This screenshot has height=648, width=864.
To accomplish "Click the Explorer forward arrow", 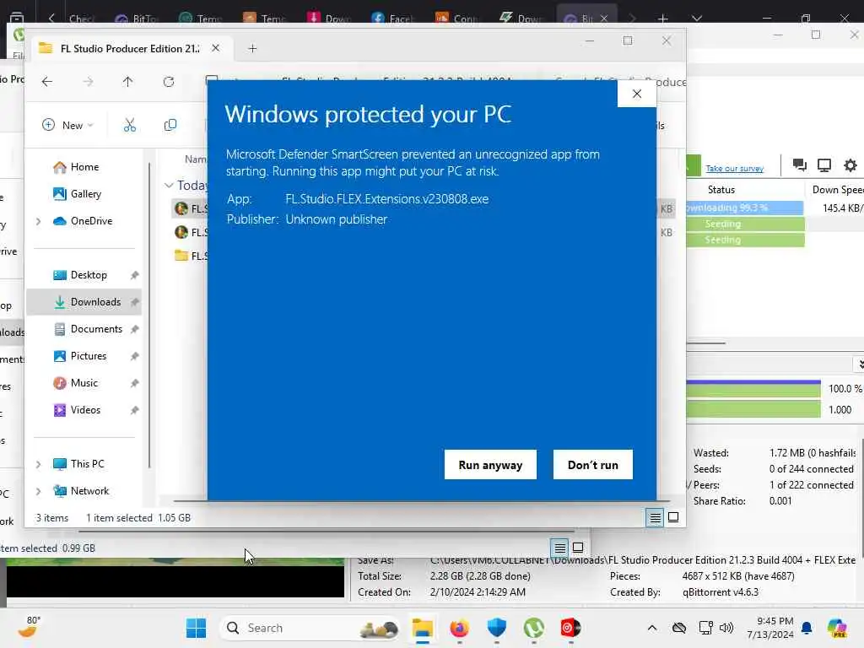I will (x=88, y=82).
